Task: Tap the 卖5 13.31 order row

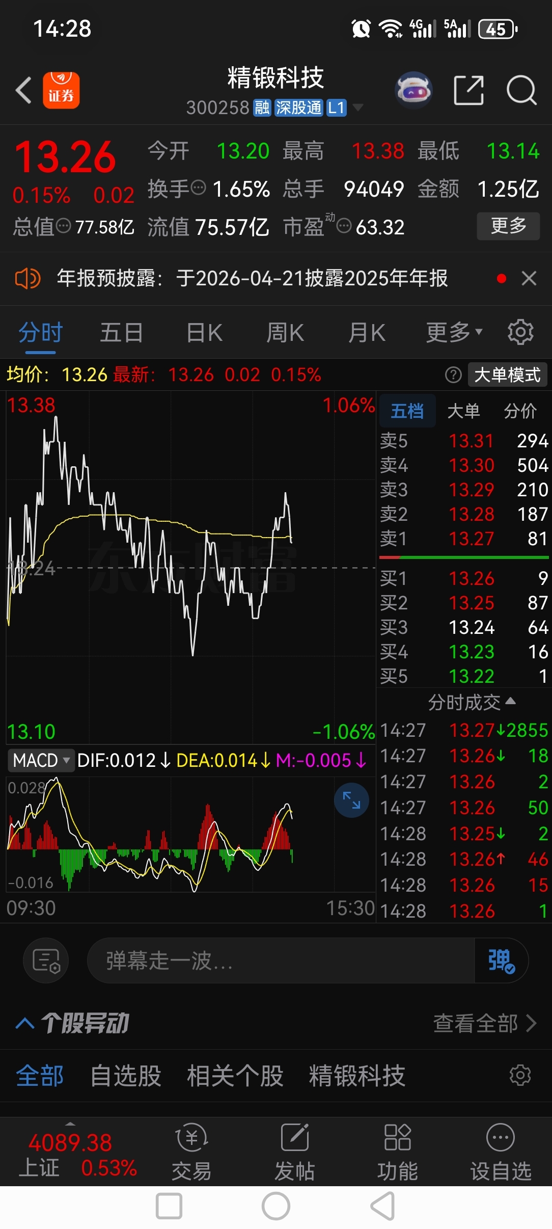Action: click(x=464, y=440)
